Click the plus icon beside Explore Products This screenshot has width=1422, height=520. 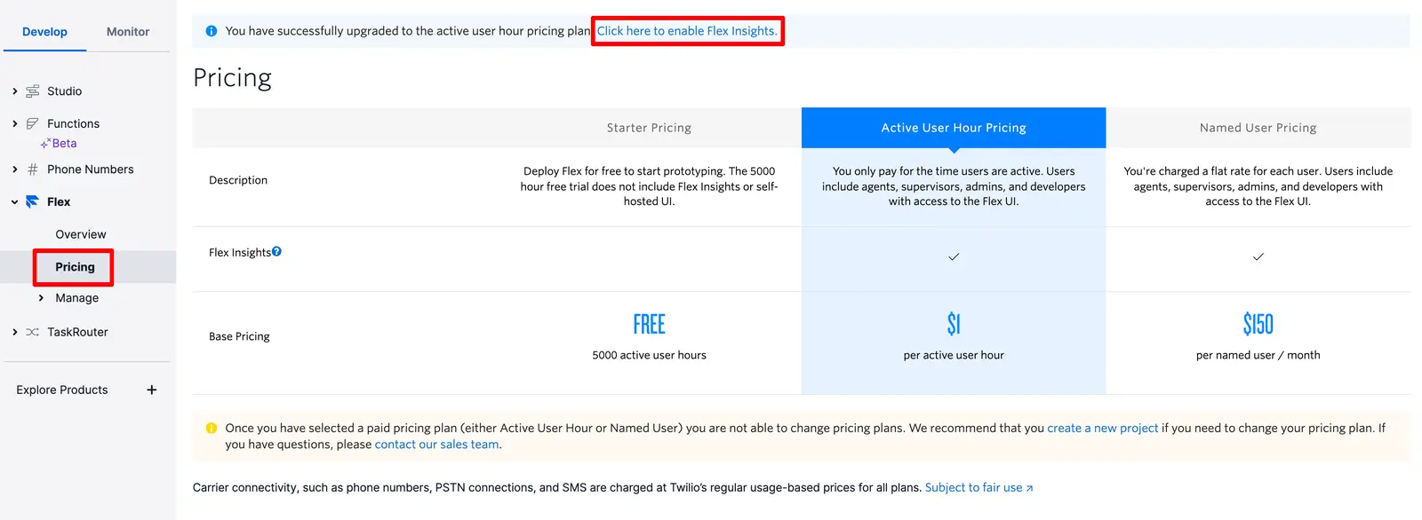coord(152,390)
